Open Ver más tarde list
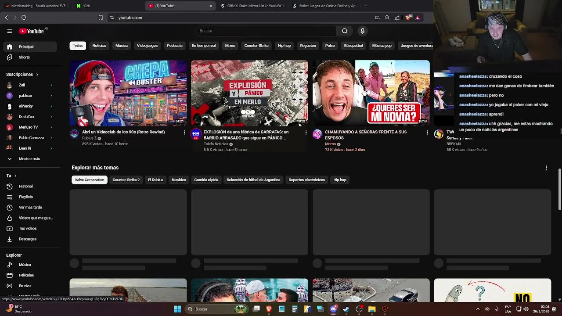This screenshot has width=562, height=316. click(x=30, y=207)
